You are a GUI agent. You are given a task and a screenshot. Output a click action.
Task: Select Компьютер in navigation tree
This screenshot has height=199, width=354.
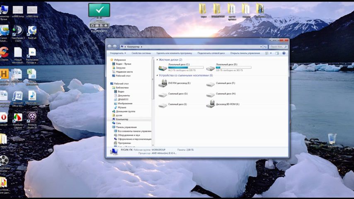coord(122,119)
